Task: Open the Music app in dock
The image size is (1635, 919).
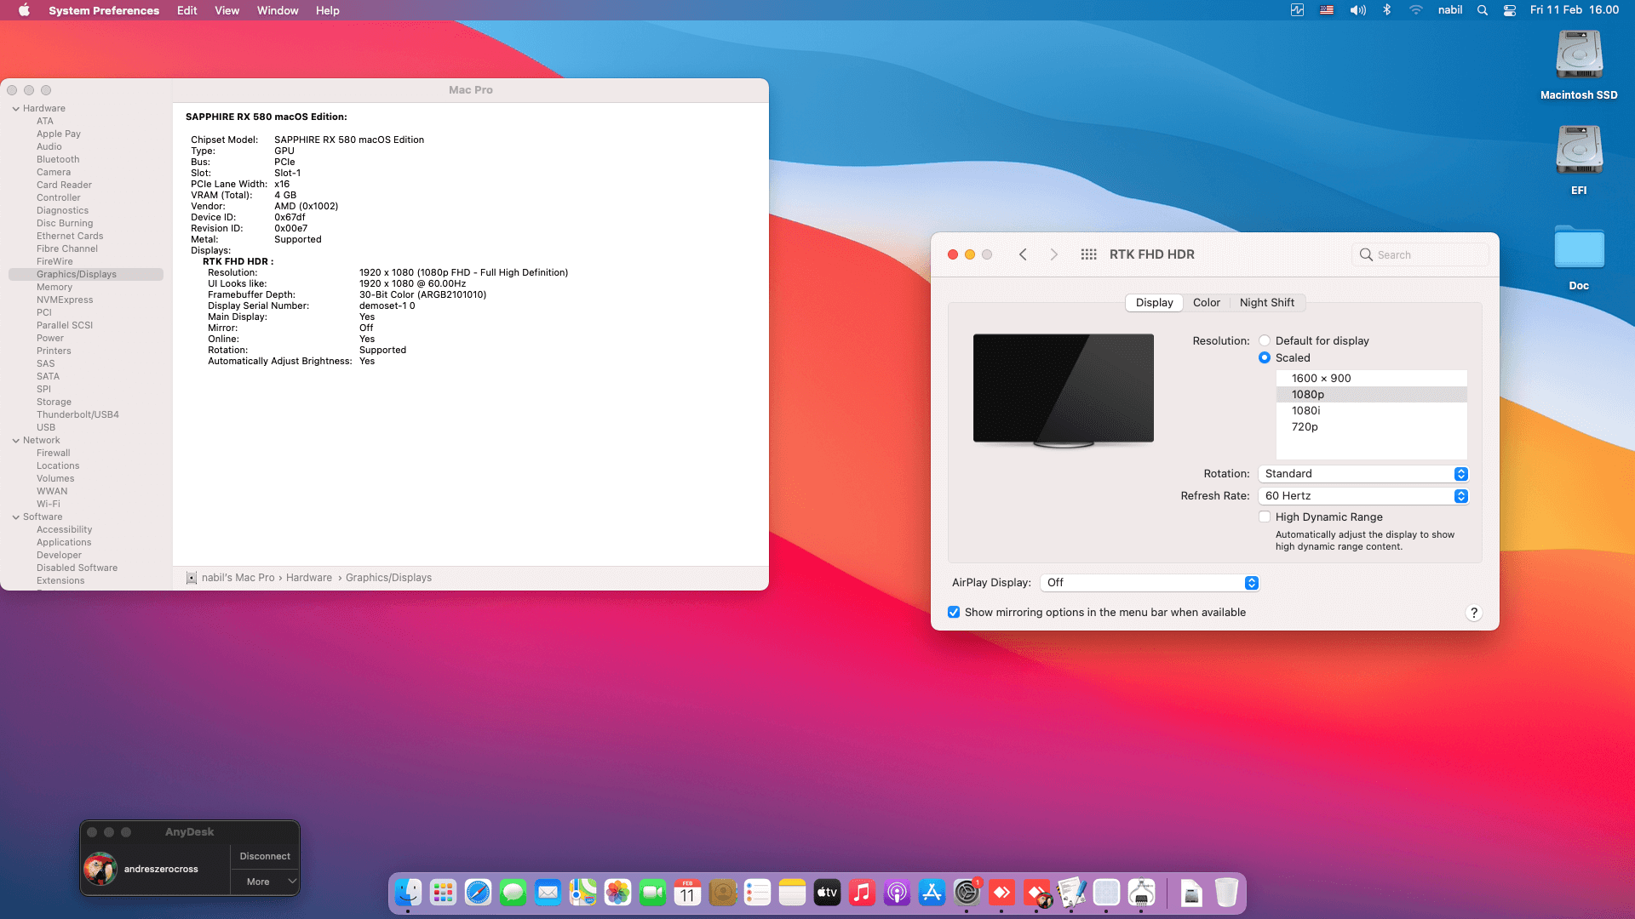Action: (x=862, y=893)
